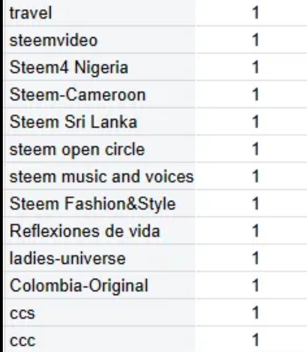Click the count value beside Steem4 Nigeria
The image size is (307, 352).
256,67
